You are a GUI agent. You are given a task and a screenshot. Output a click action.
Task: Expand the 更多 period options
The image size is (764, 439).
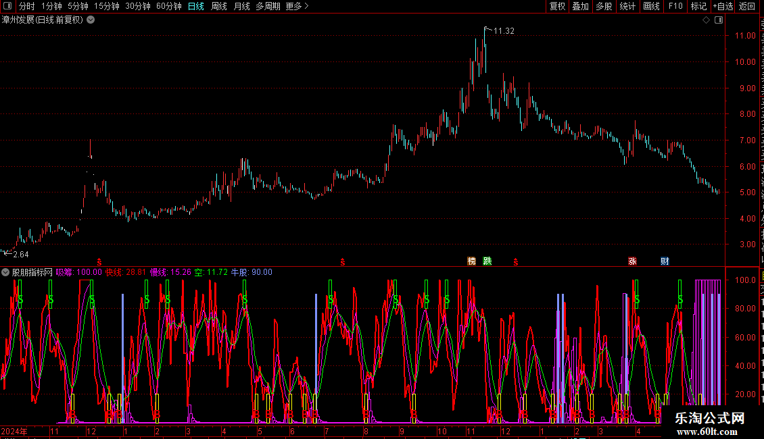[297, 6]
